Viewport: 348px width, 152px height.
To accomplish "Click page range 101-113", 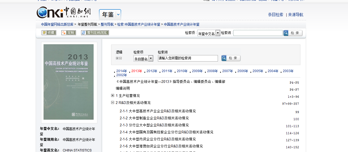I will (292, 126).
